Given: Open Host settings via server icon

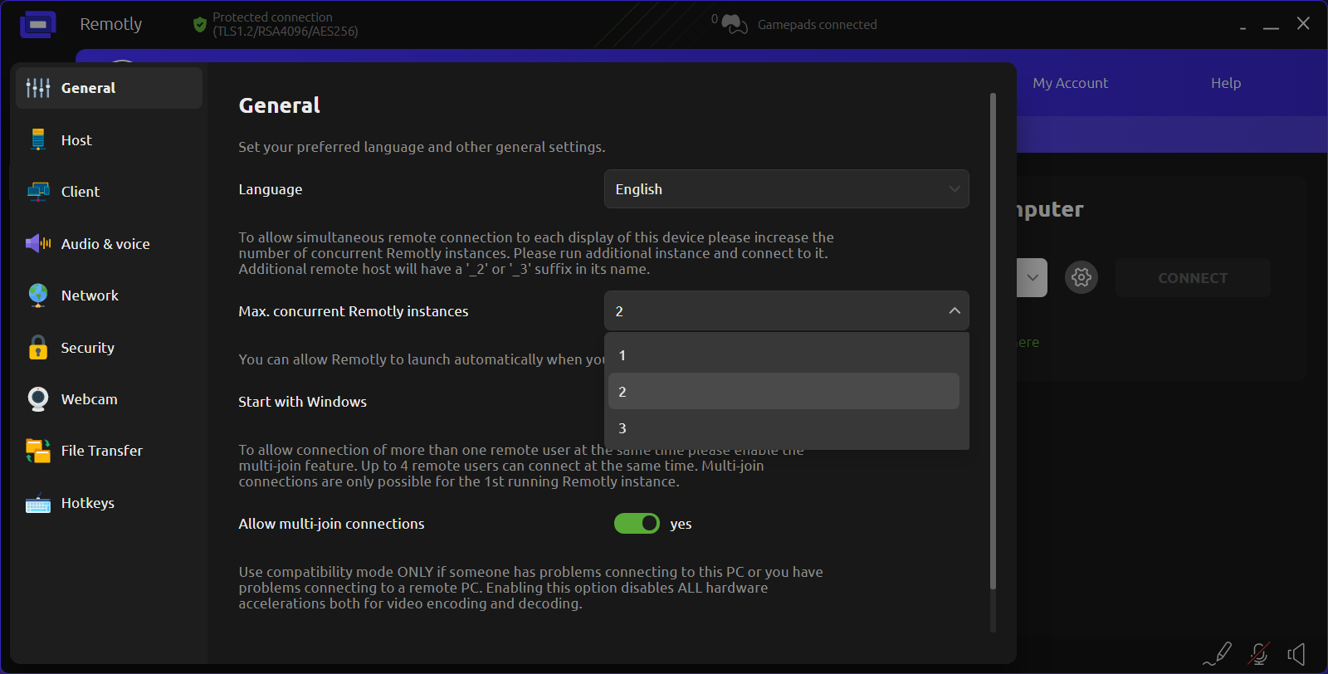Looking at the screenshot, I should 37,139.
